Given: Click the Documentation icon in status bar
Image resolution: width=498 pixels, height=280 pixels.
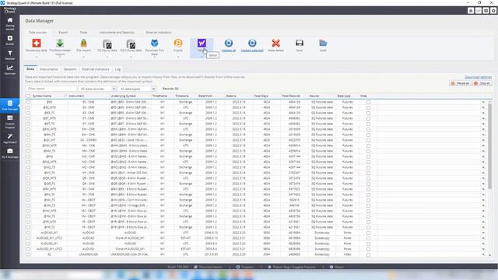Looking at the screenshot, I should [195, 267].
